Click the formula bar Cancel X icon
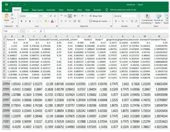Viewport: 170px width, 132px height. click(28, 31)
